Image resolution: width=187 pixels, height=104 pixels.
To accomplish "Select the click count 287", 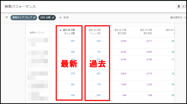I will [x=99, y=74].
